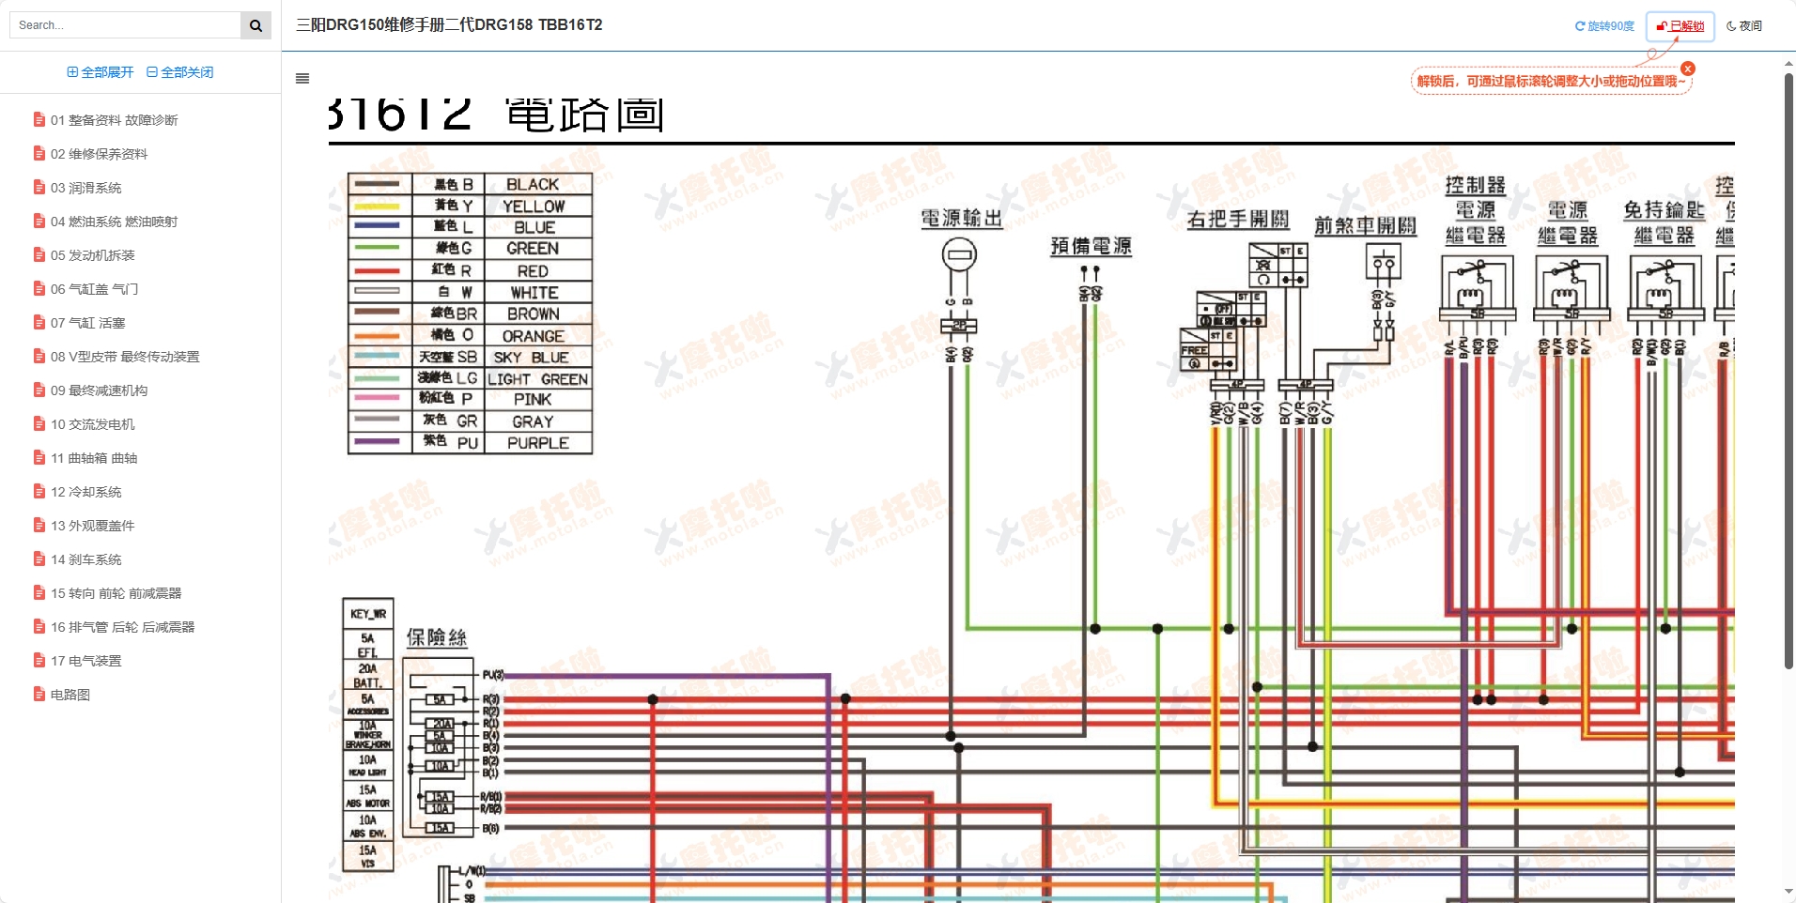Open chapter 13 外观覆盖件
Image resolution: width=1796 pixels, height=903 pixels.
coord(92,526)
